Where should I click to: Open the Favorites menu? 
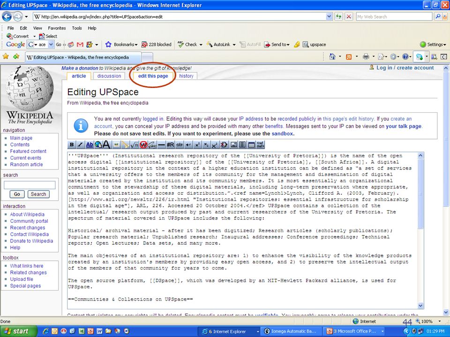[57, 28]
